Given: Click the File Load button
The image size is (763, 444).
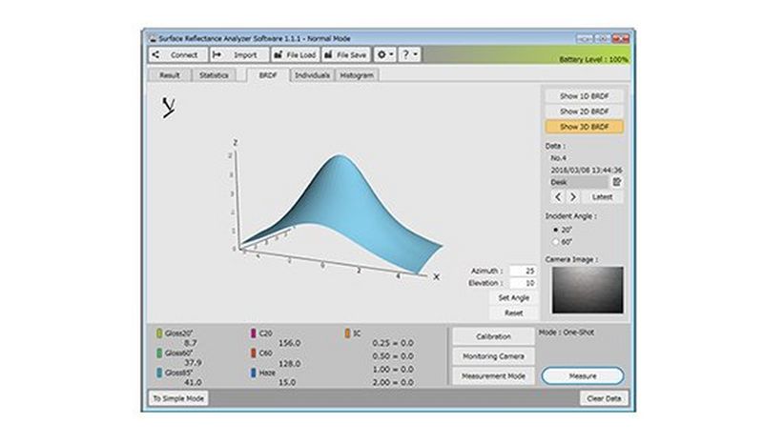Looking at the screenshot, I should 295,55.
